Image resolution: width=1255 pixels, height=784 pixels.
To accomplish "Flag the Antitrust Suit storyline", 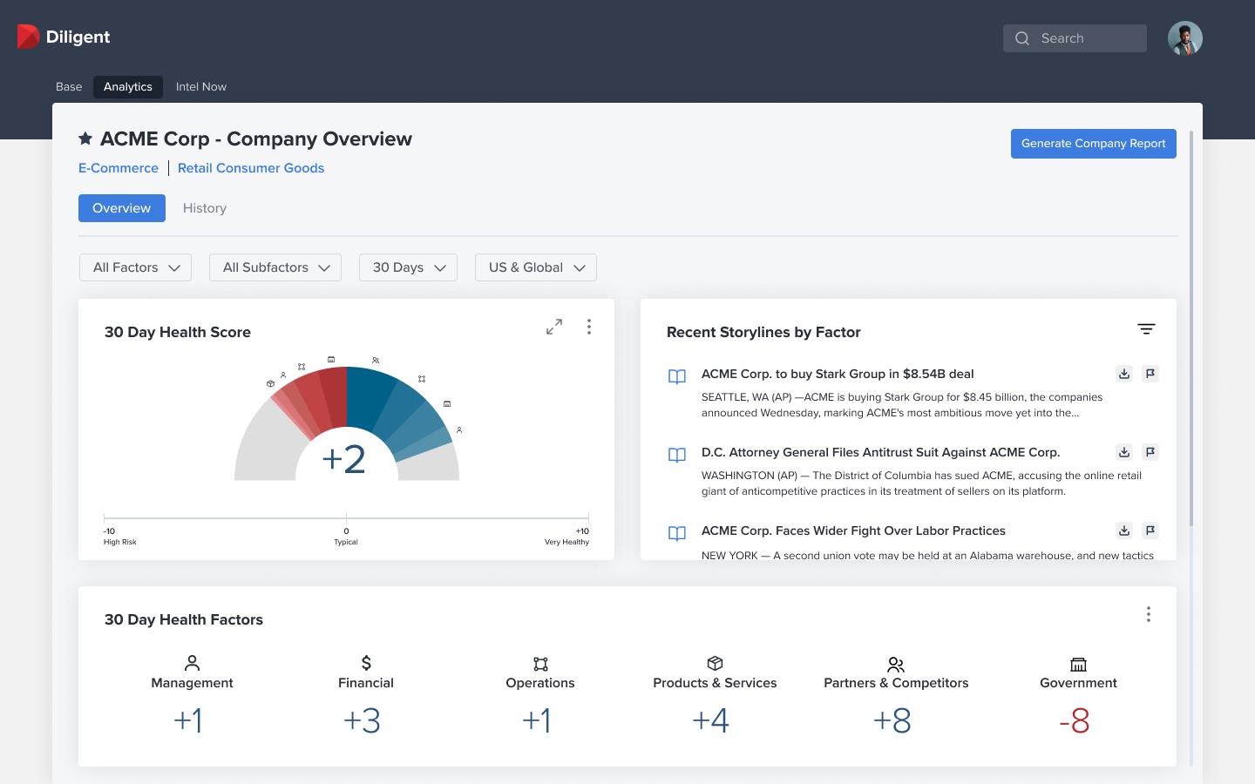I will click(1150, 452).
